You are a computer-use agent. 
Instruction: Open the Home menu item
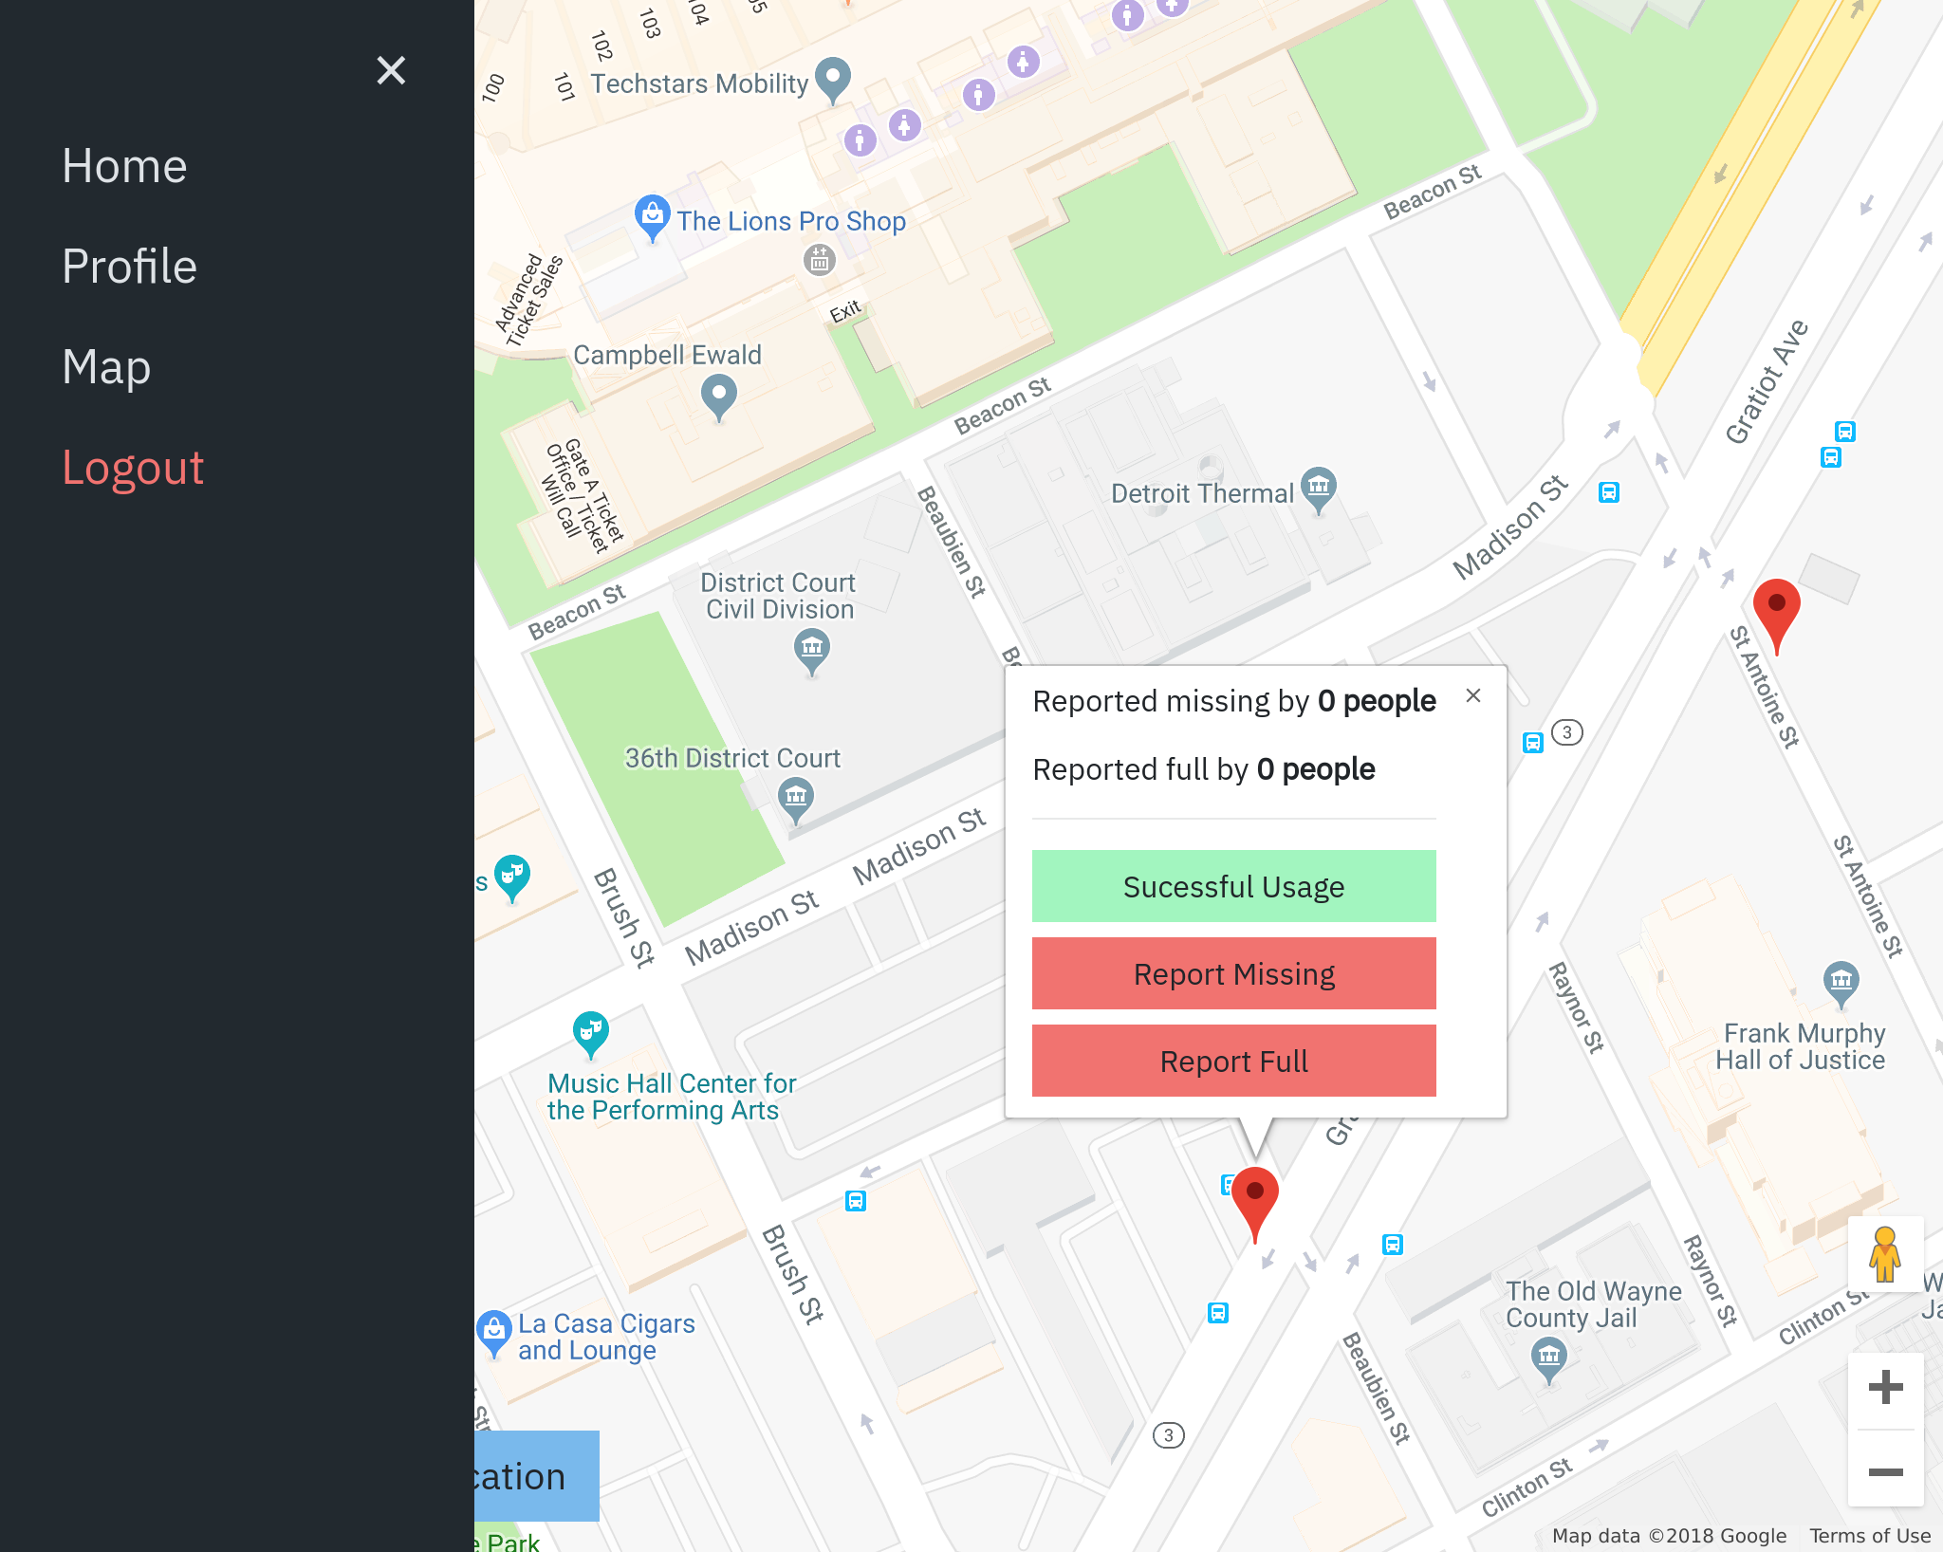[x=124, y=166]
